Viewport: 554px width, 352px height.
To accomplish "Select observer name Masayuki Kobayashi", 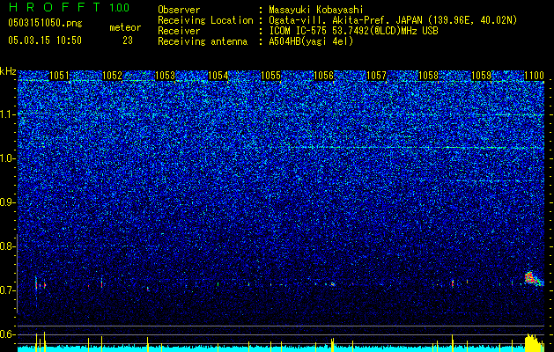I will [x=316, y=10].
